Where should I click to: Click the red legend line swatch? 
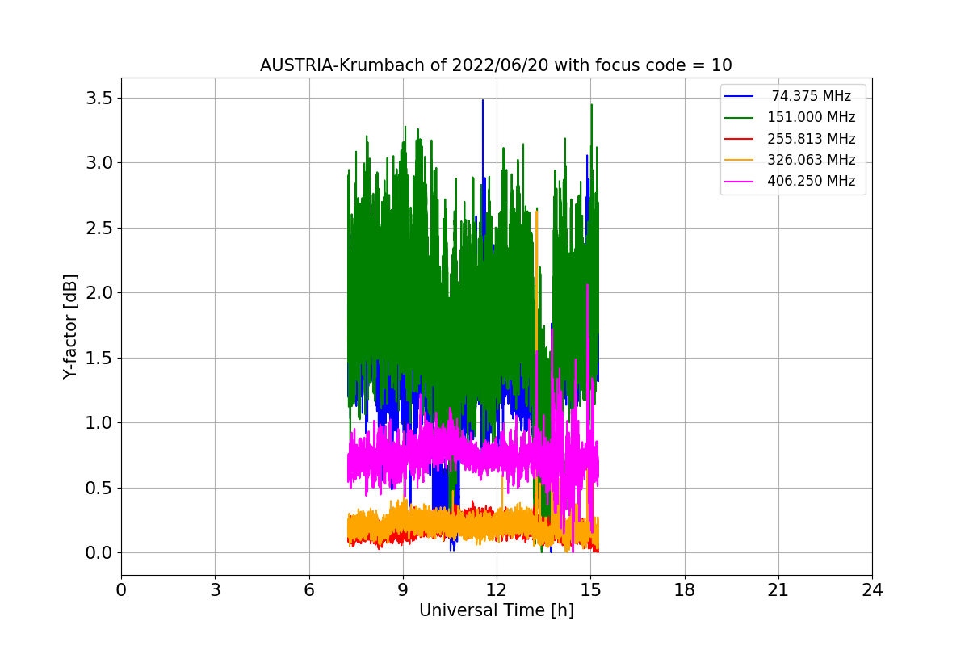point(739,139)
